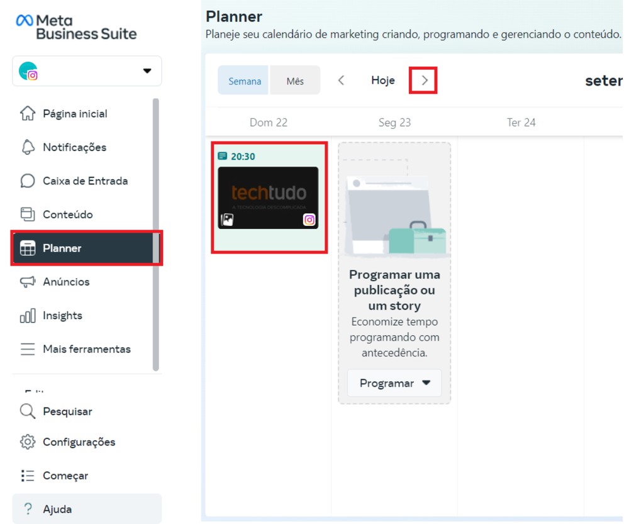Go back a week with the left chevron

point(340,80)
